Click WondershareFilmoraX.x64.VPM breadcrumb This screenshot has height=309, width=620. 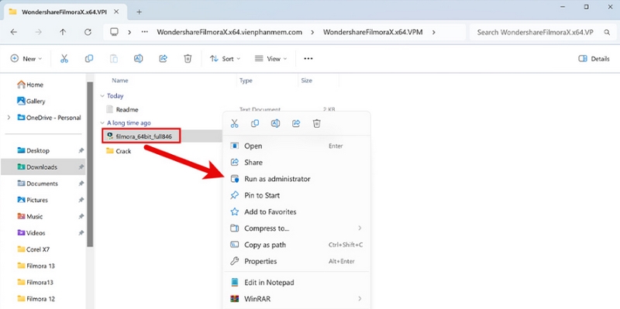[373, 33]
